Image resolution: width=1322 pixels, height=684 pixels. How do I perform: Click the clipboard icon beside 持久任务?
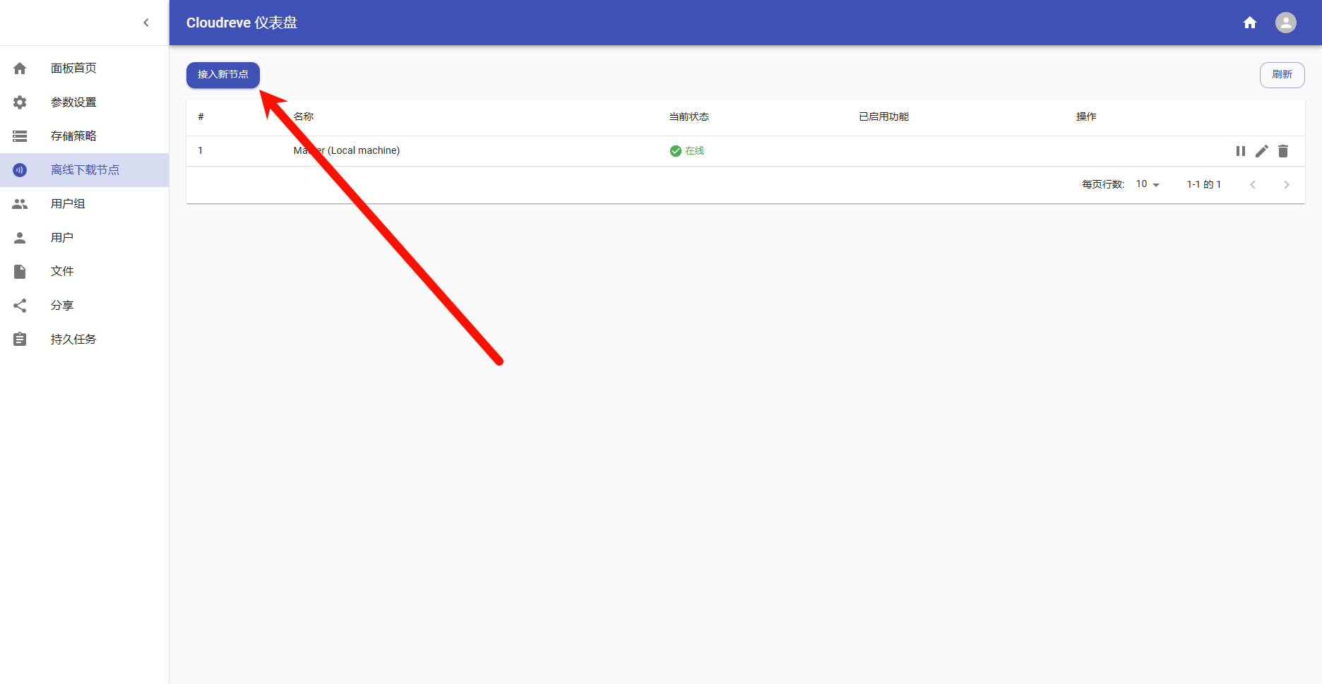[20, 340]
